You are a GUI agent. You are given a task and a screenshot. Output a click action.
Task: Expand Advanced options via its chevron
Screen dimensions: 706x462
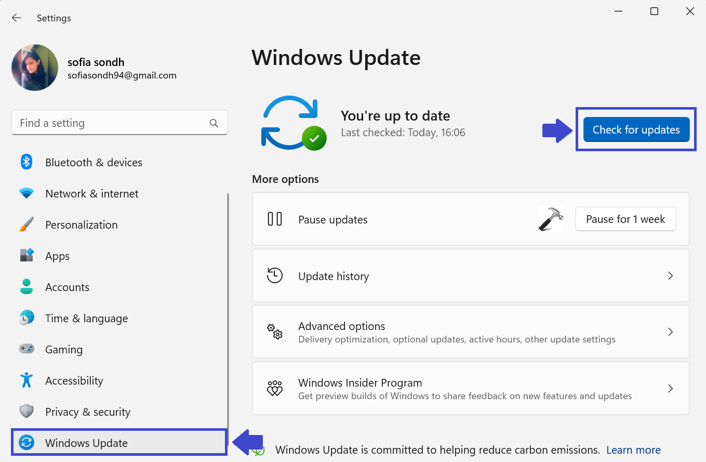pyautogui.click(x=670, y=332)
